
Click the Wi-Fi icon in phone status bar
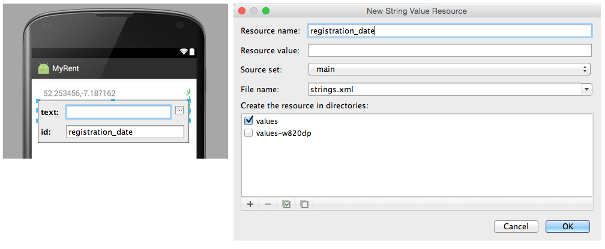pyautogui.click(x=183, y=52)
